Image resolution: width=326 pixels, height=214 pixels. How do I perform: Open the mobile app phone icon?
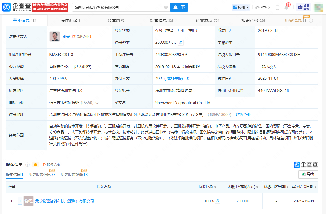277,7
